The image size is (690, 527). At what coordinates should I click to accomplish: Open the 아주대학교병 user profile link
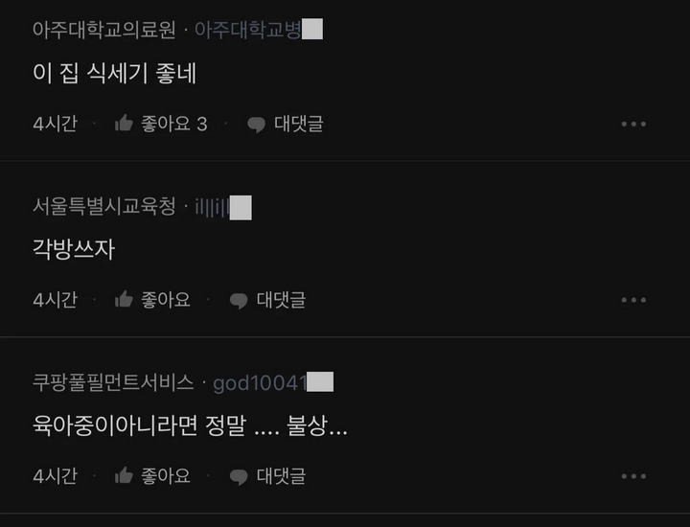point(259,30)
